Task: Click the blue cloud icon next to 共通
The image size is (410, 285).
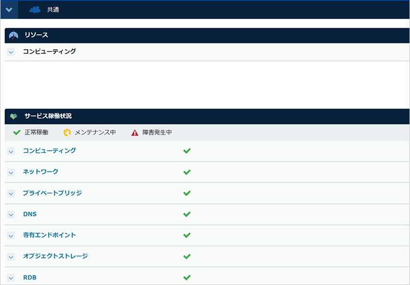Action: coord(35,10)
